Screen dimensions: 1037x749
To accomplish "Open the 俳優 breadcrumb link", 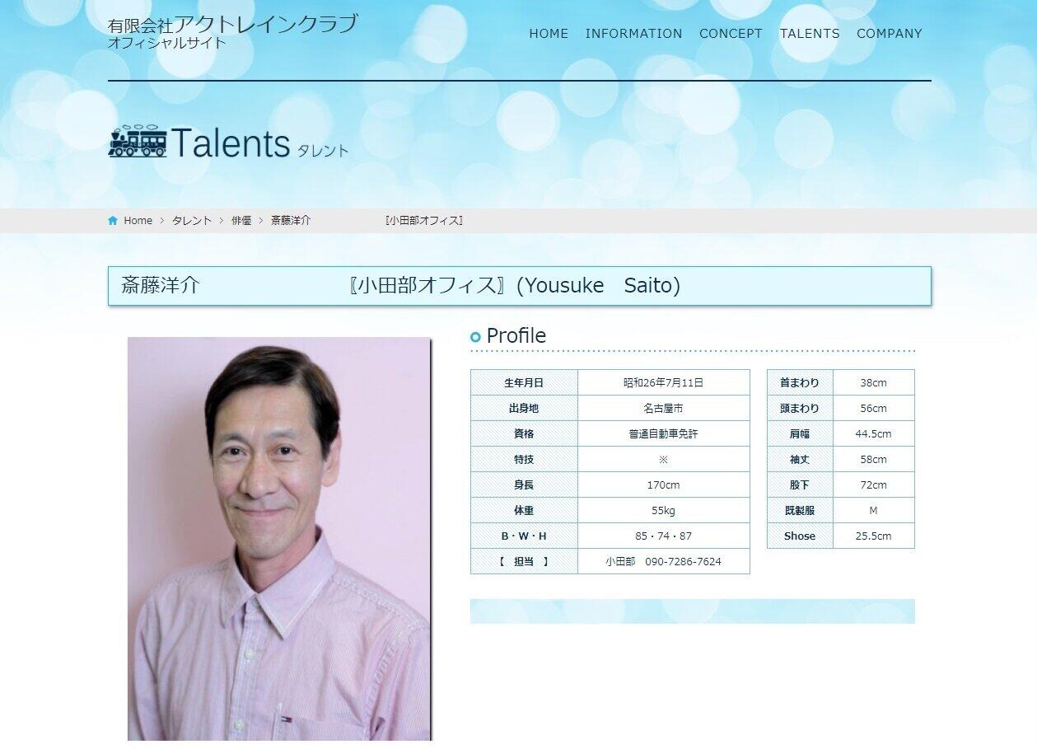I will coord(240,220).
